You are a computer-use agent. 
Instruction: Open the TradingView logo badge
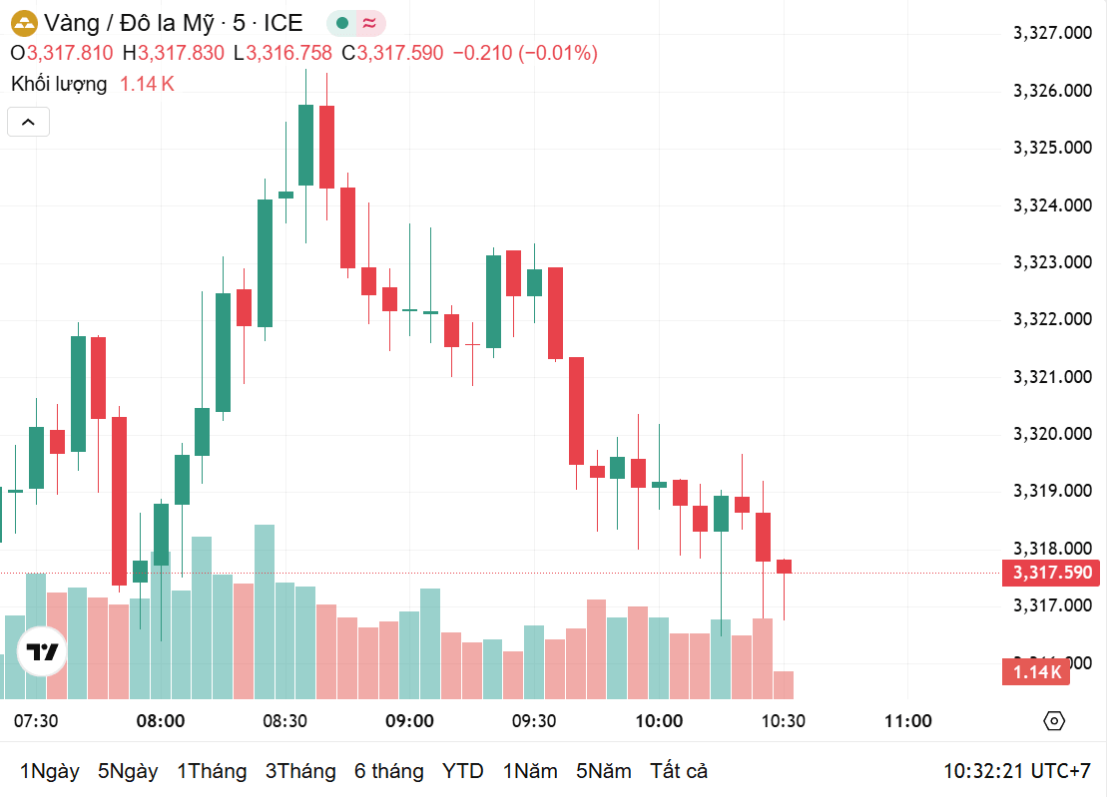coord(42,651)
